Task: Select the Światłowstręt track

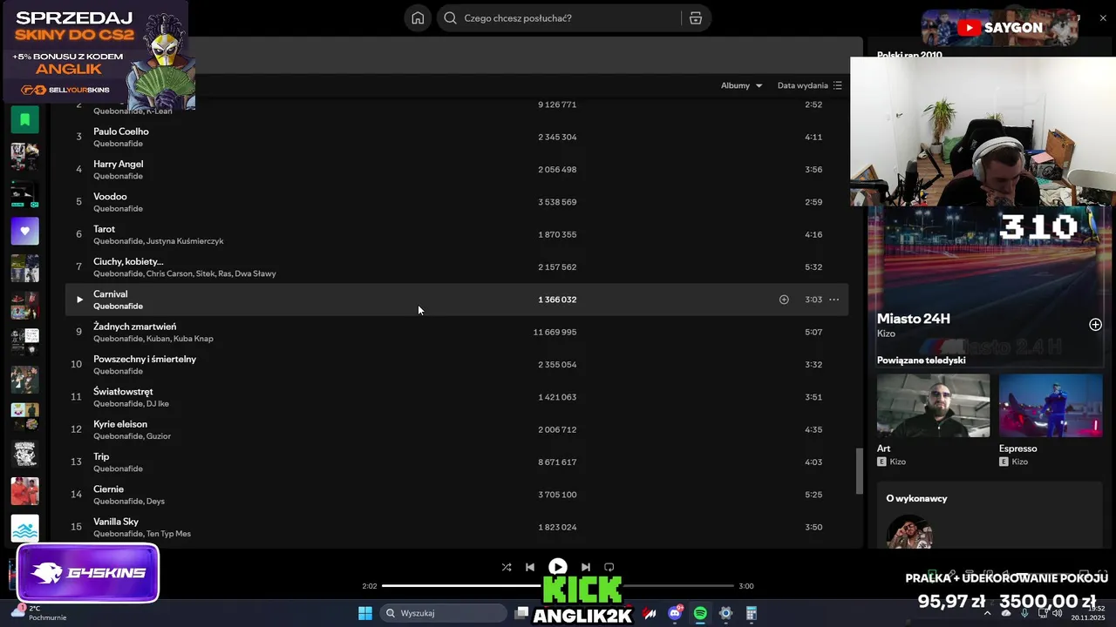Action: point(456,397)
